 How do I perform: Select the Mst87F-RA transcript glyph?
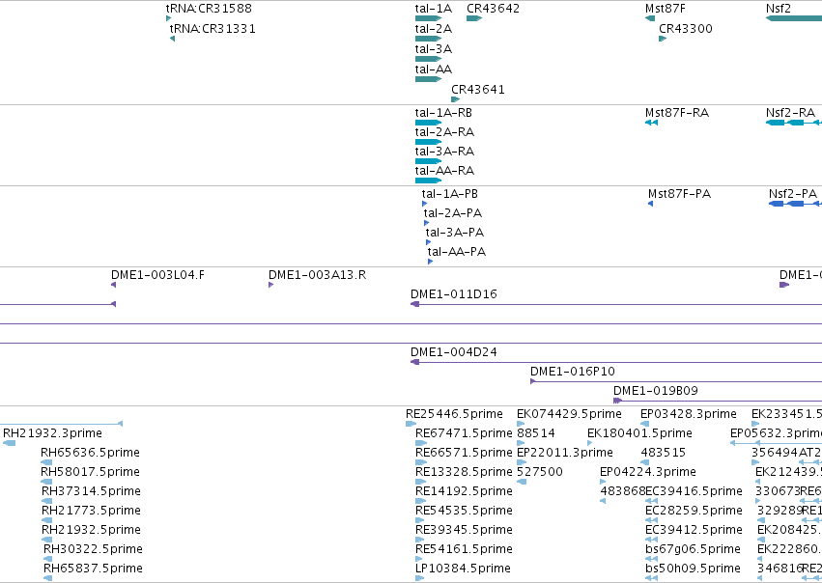[651, 123]
